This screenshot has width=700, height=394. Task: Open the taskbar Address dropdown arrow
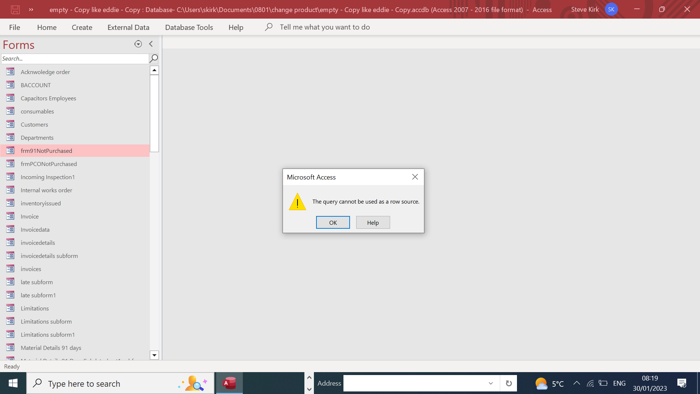click(x=491, y=383)
